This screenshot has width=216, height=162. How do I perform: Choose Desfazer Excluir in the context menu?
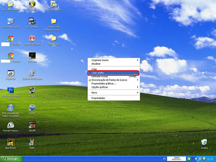pos(114,77)
